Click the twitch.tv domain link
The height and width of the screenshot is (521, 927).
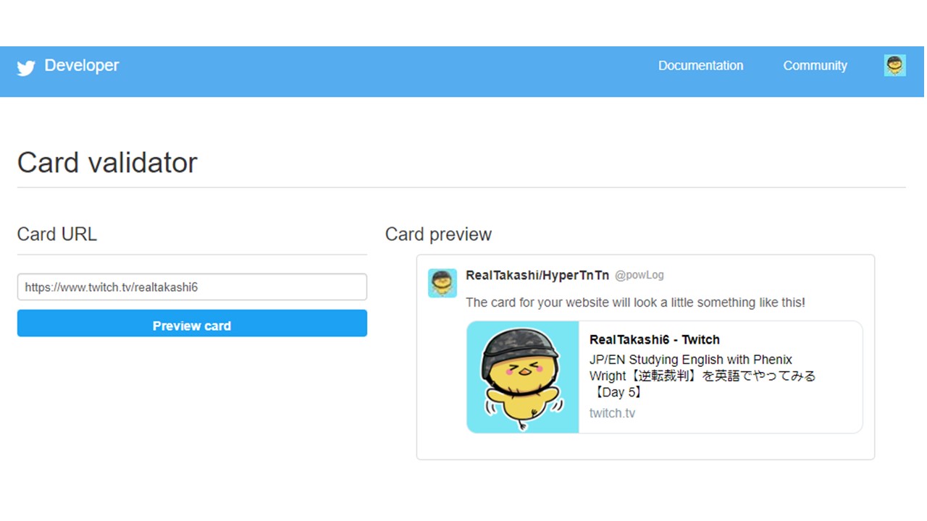(x=612, y=413)
